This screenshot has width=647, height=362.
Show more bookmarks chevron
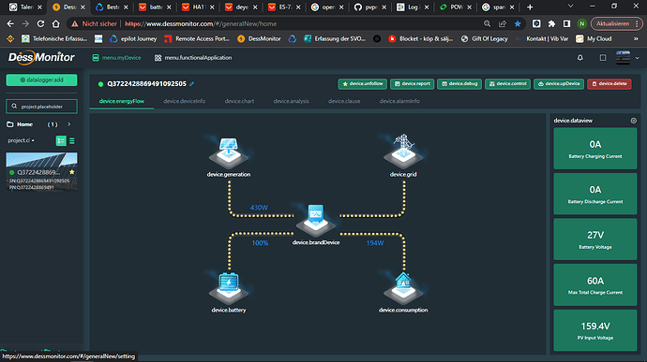point(636,38)
